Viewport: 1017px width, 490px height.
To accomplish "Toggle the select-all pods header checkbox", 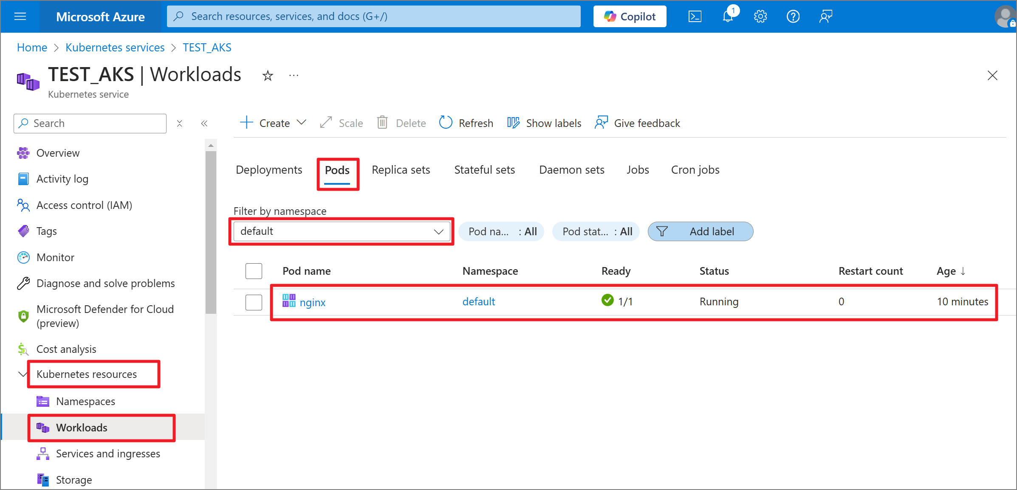I will 254,271.
